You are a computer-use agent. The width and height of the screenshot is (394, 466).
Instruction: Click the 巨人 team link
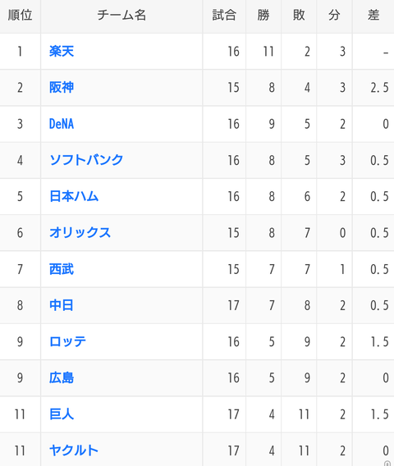(62, 414)
